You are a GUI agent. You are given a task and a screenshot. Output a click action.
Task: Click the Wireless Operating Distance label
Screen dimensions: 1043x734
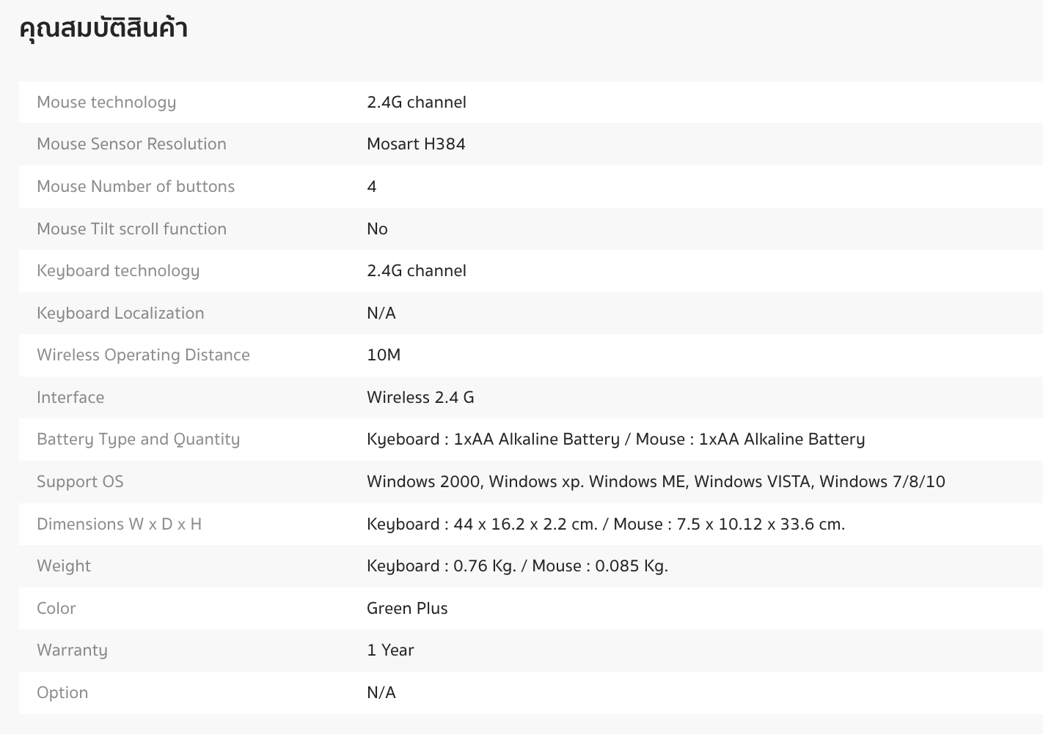tap(143, 355)
